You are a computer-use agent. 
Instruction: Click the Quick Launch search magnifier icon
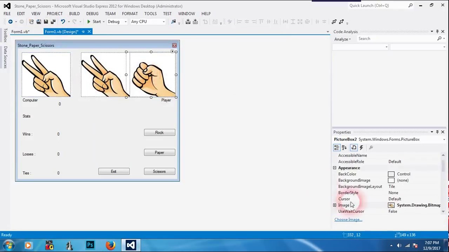coord(410,6)
